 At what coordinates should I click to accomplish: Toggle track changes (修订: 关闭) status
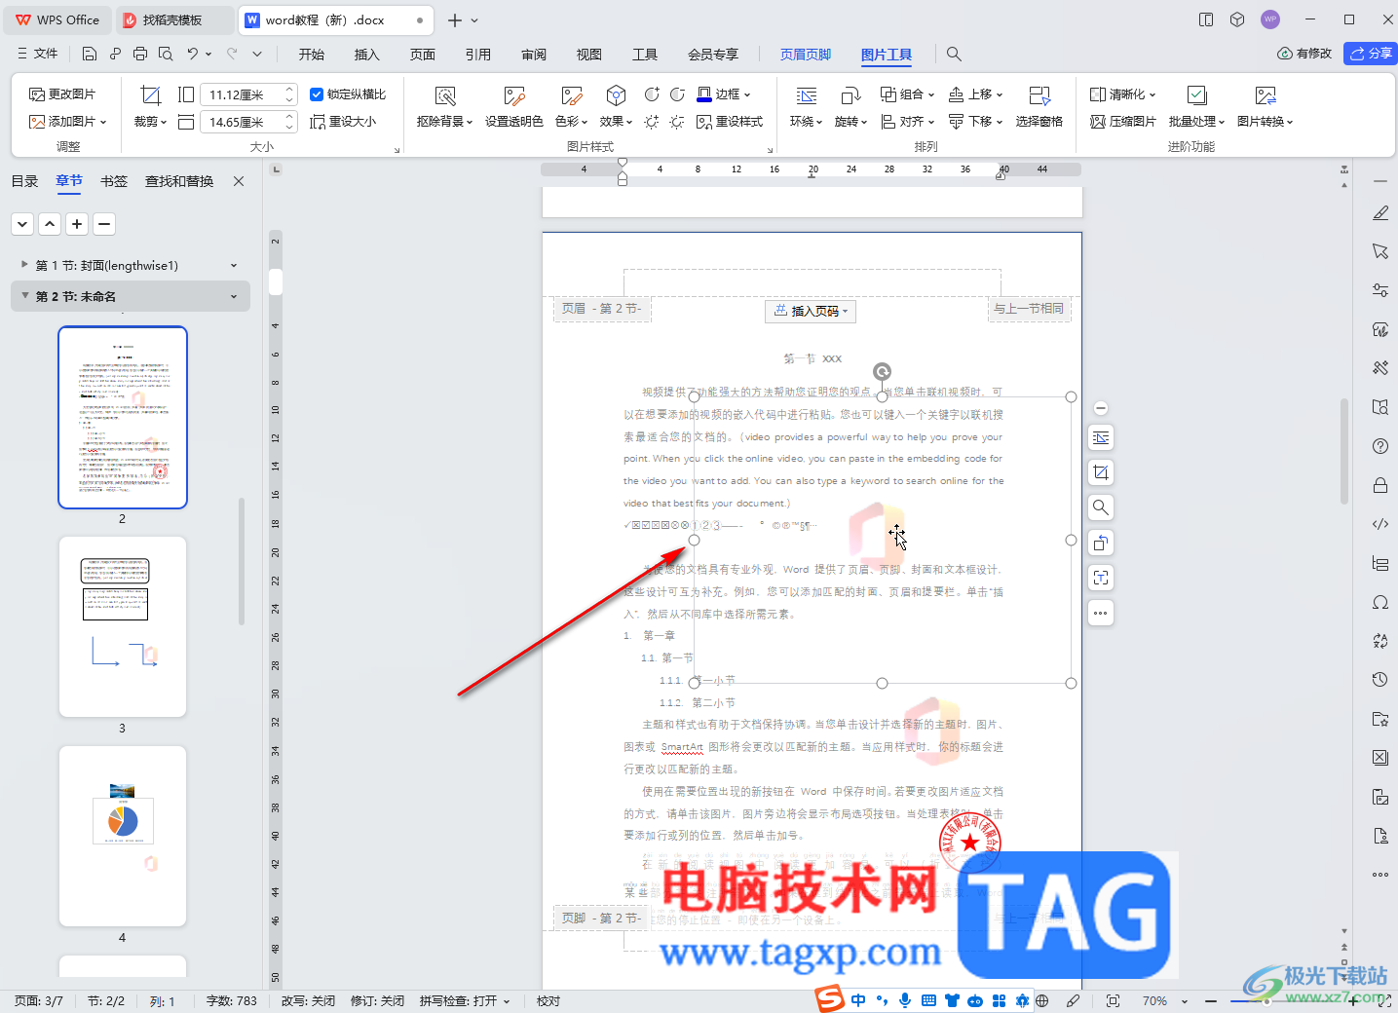coord(377,1001)
